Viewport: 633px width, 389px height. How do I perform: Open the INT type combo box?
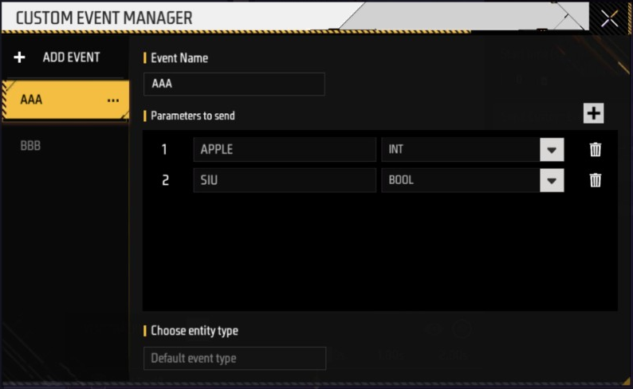coord(460,150)
